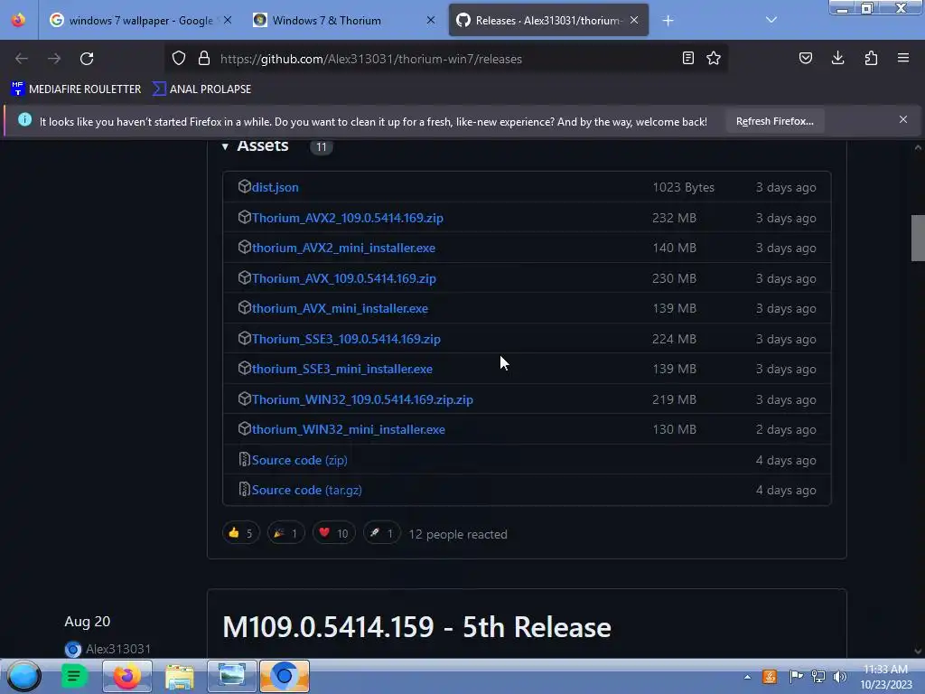Click the Assets count badge 11

321,147
